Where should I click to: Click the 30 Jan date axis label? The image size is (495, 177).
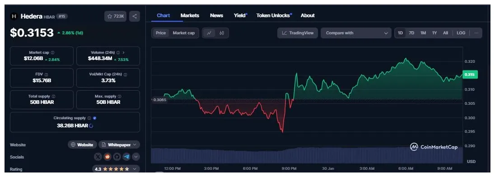[328, 168]
